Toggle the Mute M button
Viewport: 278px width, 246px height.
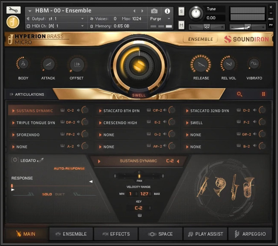pyautogui.click(x=181, y=25)
